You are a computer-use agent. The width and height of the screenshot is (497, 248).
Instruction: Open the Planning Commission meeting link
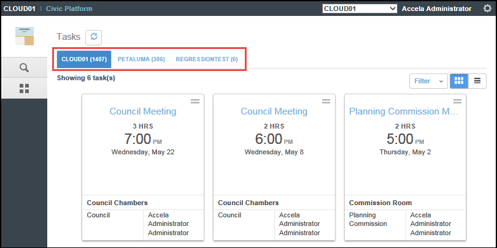(x=404, y=111)
